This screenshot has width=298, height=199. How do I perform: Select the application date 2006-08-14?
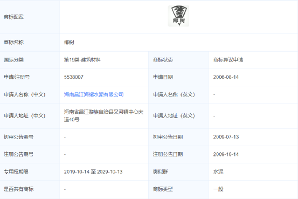pyautogui.click(x=226, y=77)
